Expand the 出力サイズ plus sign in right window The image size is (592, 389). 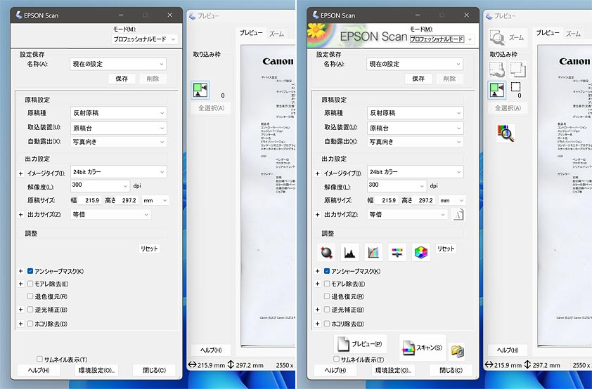tap(318, 215)
